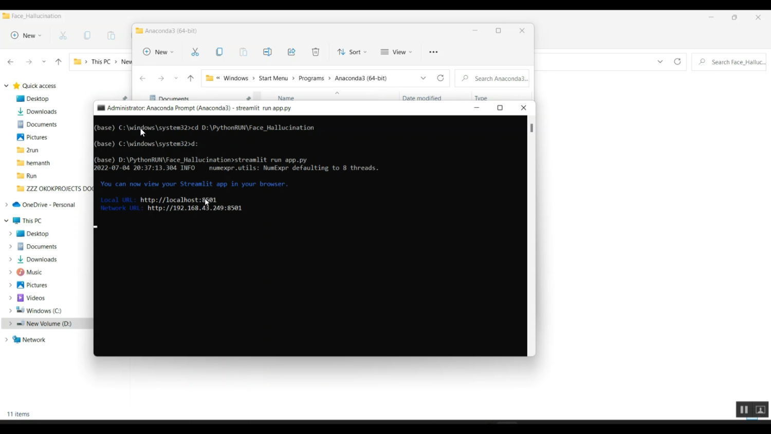Click the Cut icon in Anaconda3 window toolbar
The height and width of the screenshot is (434, 771).
coord(195,52)
